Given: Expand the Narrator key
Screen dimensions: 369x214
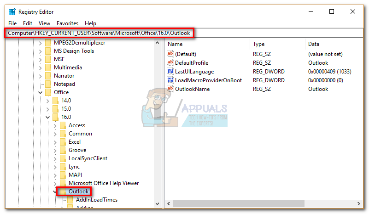Looking at the screenshot, I should (x=40, y=76).
